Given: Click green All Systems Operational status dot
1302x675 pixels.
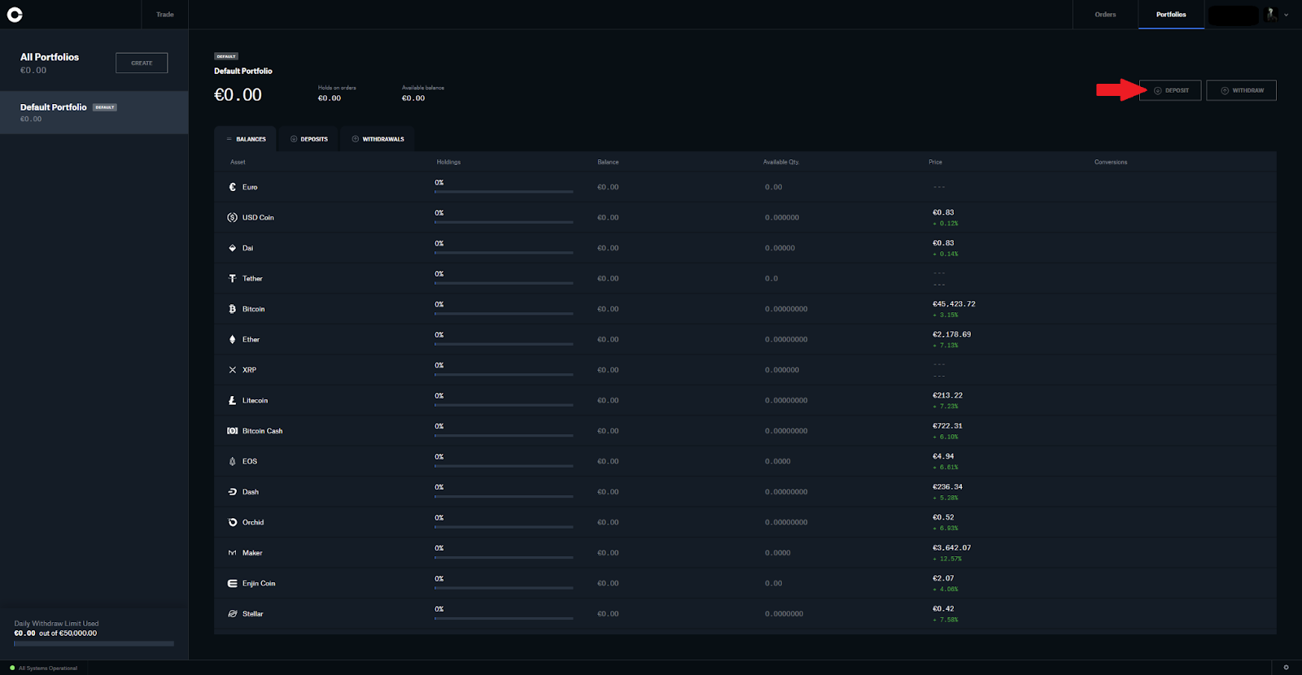Looking at the screenshot, I should point(12,668).
